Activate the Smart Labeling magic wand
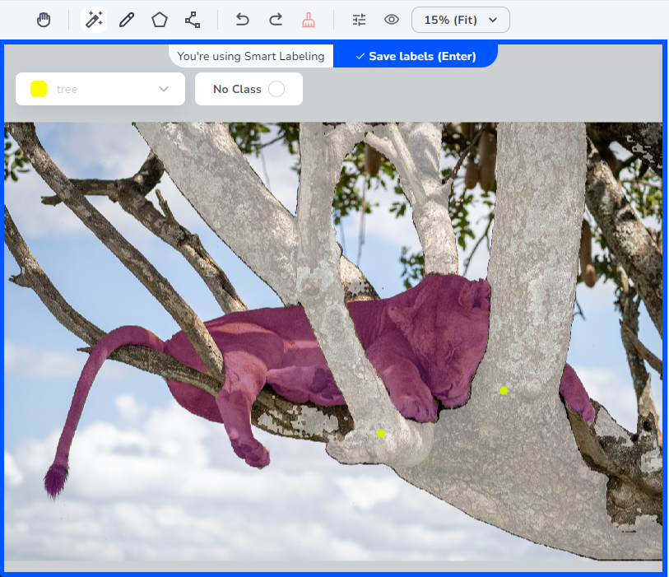This screenshot has height=577, width=669. (x=94, y=20)
